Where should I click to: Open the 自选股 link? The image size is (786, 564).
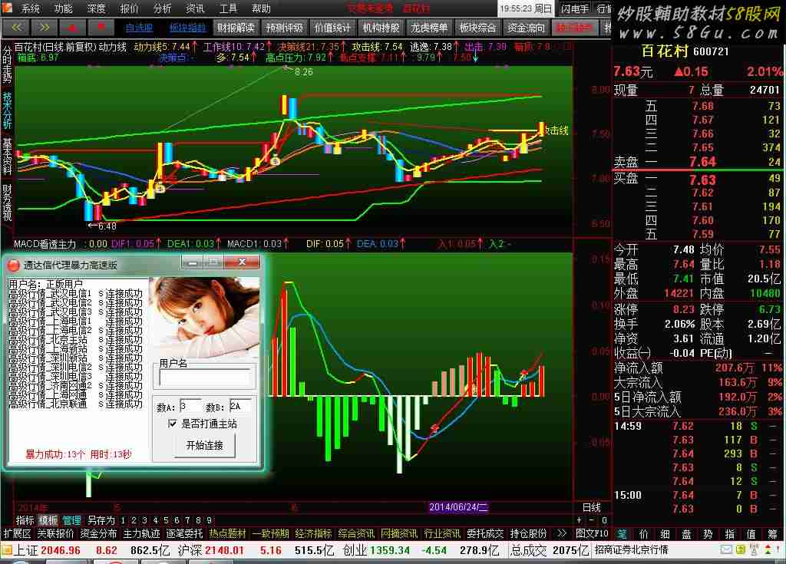tap(139, 28)
